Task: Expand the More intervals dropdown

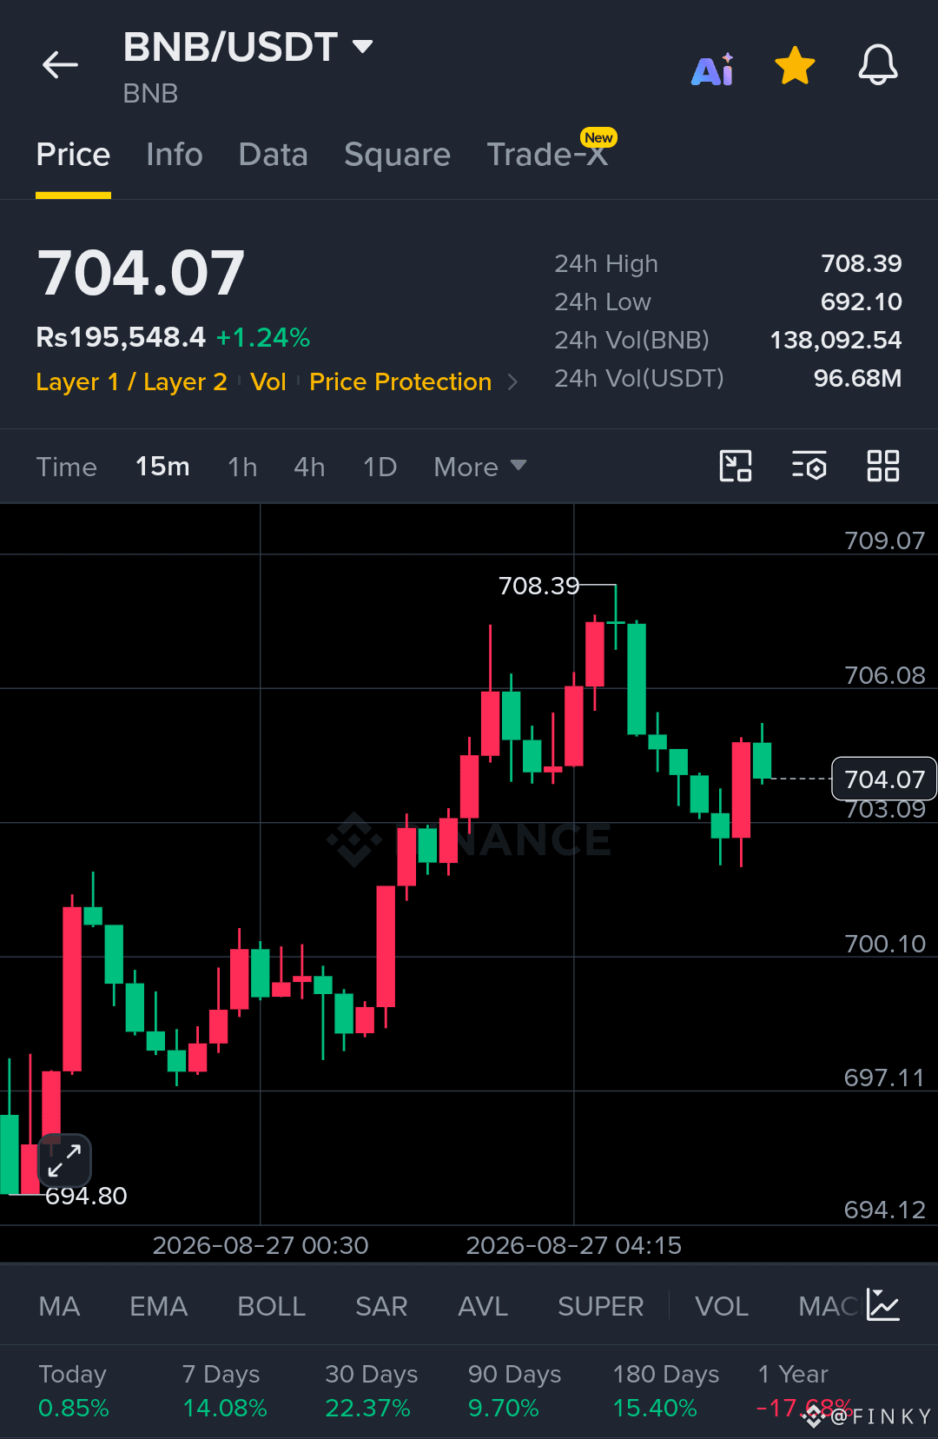Action: click(479, 467)
